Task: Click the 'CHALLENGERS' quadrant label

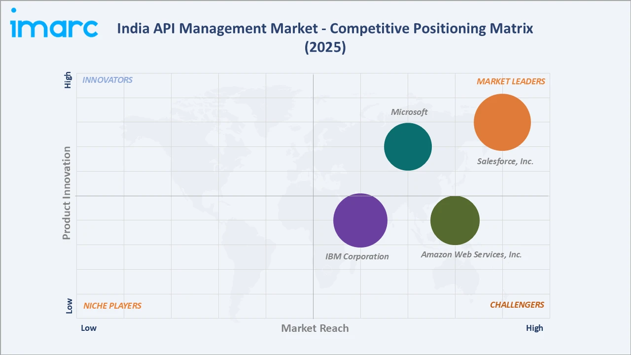Action: [517, 305]
